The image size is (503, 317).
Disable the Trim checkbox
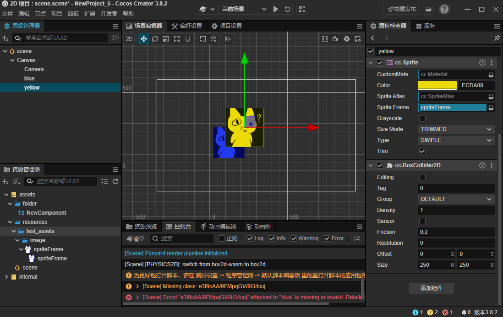[422, 151]
